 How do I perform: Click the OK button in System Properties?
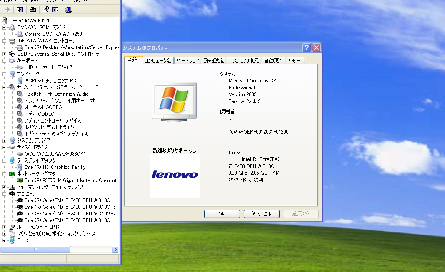[x=222, y=213]
